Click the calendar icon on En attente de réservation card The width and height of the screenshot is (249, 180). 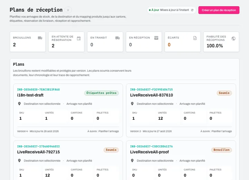(x=79, y=38)
